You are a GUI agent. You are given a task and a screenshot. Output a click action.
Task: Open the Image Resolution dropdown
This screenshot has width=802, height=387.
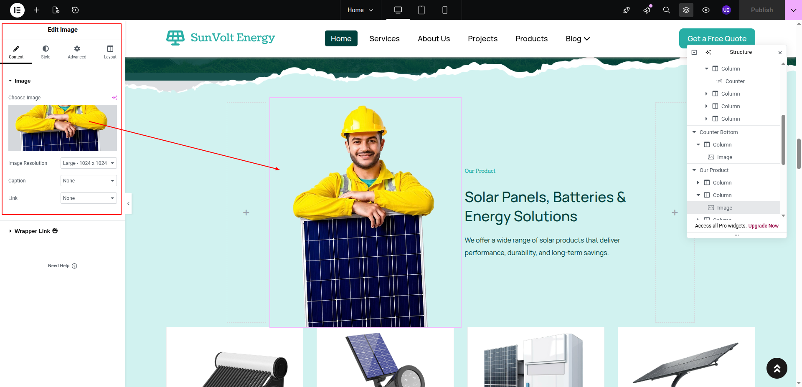point(89,163)
